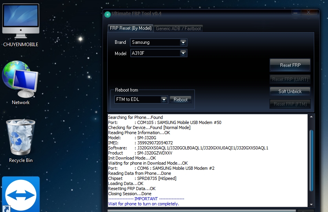Viewport: 328px width, 212px height.
Task: Expand the Reboot from mode dropdown
Action: (164, 99)
